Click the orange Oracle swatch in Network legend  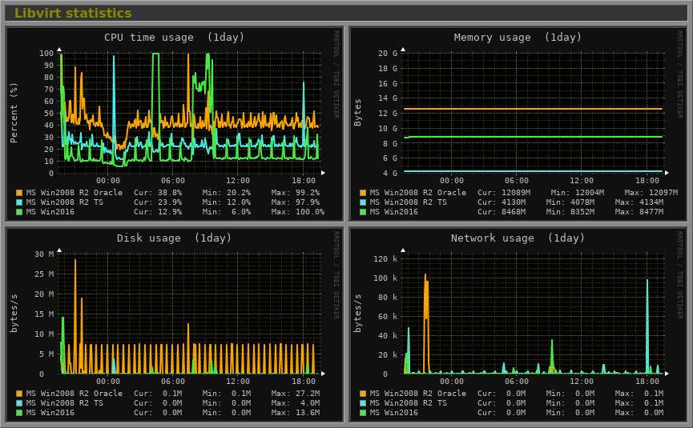click(x=364, y=394)
